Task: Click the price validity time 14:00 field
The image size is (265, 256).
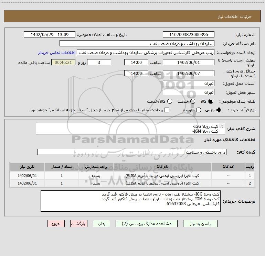Action: pyautogui.click(x=136, y=74)
